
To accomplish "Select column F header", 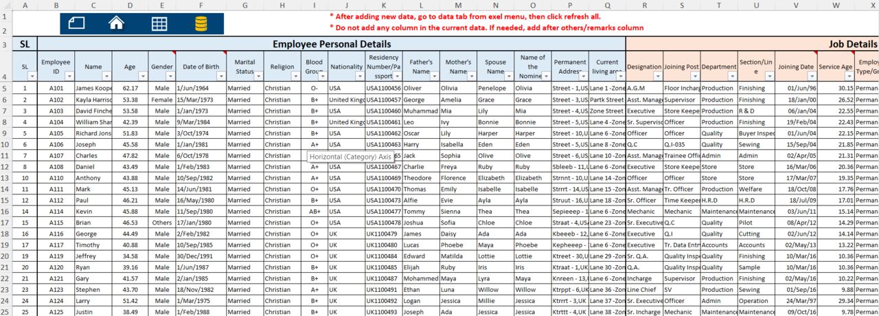I will click(201, 5).
